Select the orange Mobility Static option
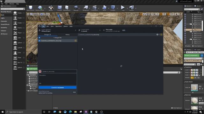Screen dimensions: 204x114 coord(192,78)
